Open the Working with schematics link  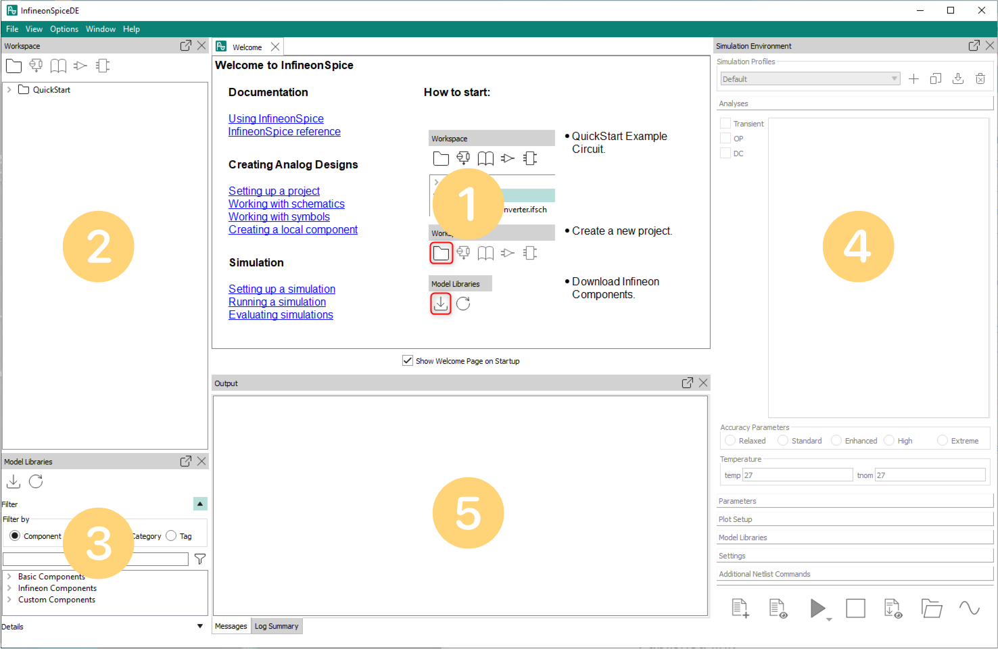(x=287, y=204)
